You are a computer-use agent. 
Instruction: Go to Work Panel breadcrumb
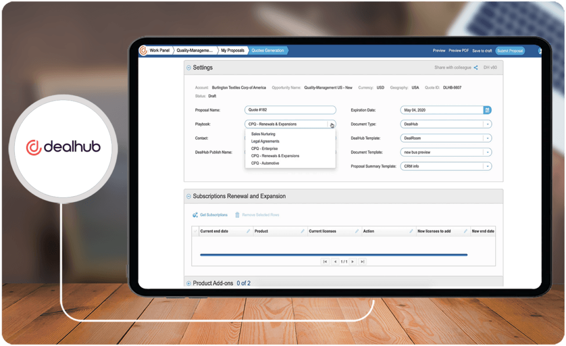coord(160,50)
